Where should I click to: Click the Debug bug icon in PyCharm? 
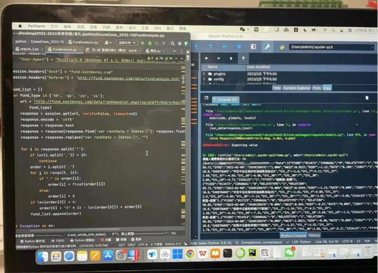(x=149, y=43)
